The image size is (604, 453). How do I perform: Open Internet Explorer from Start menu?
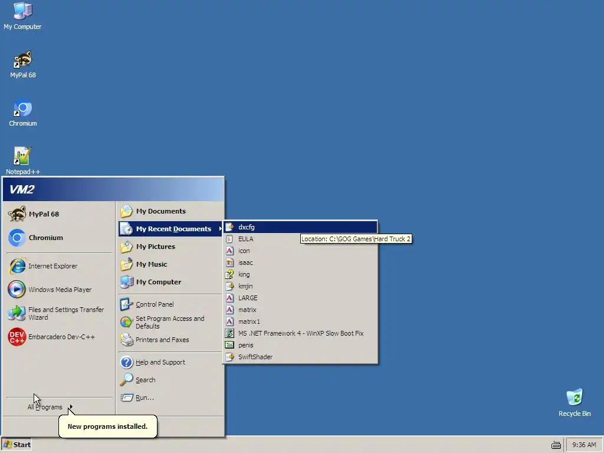(x=60, y=266)
